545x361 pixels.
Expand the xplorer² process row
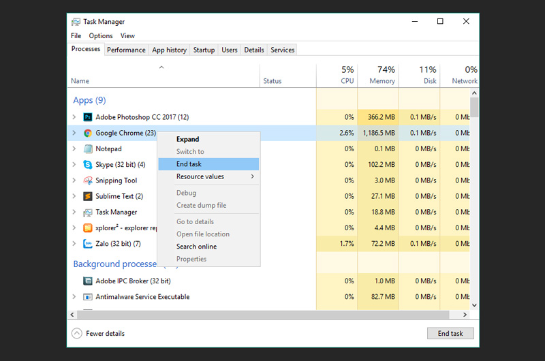[x=74, y=227]
